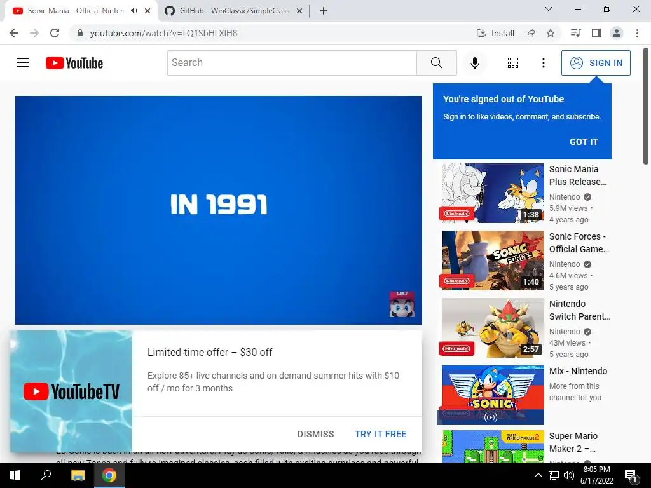
Task: Reload the page
Action: [x=55, y=33]
